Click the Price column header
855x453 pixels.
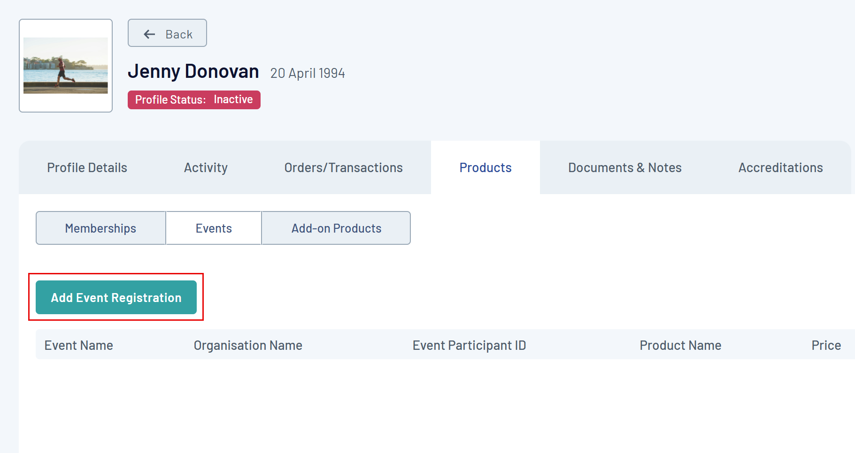(x=826, y=346)
